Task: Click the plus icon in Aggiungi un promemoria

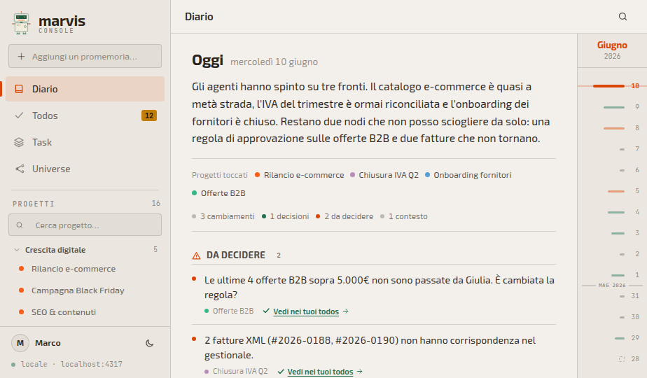Action: 22,57
